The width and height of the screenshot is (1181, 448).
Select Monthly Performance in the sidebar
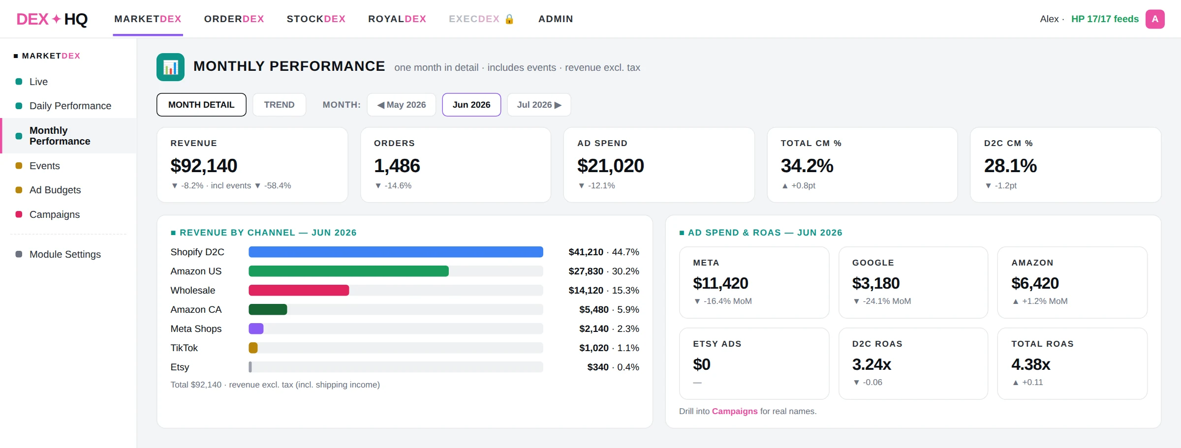(x=68, y=136)
